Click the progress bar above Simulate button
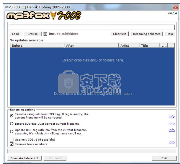180x164 pixels. pyautogui.click(x=92, y=151)
